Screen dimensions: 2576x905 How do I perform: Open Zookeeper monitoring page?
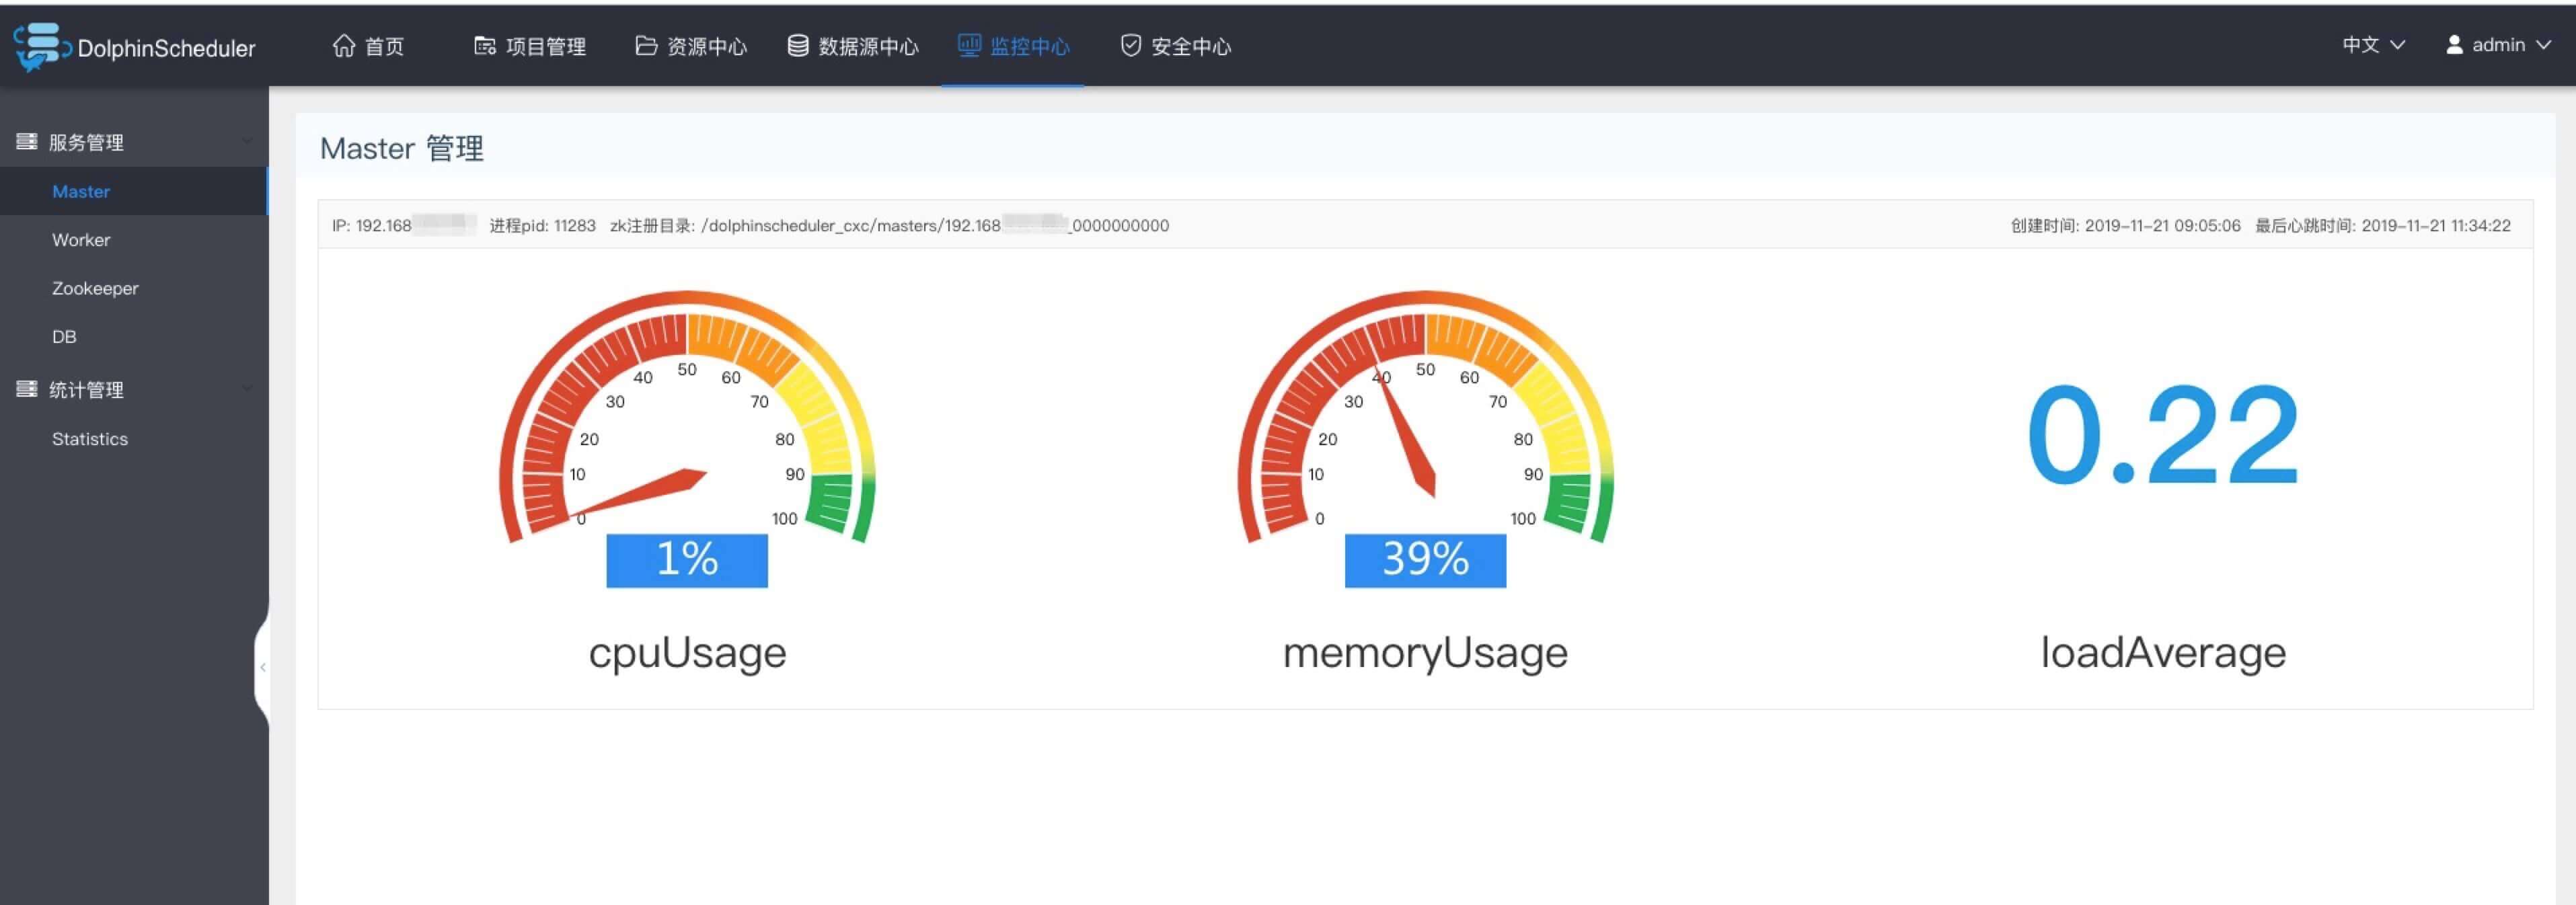click(95, 288)
